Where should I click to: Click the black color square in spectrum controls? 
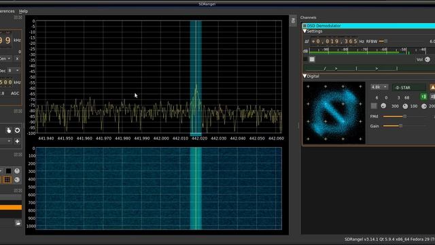(8, 171)
